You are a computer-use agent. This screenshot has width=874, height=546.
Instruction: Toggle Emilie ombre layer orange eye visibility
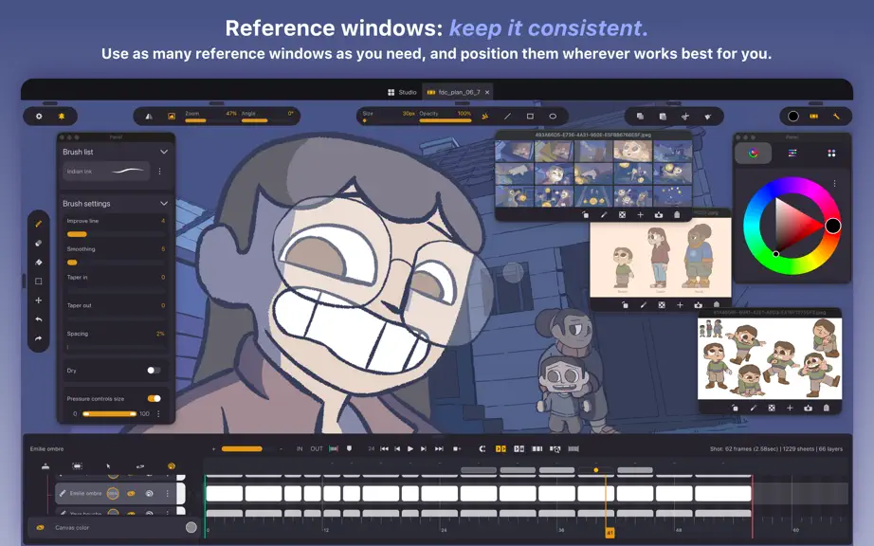(131, 494)
